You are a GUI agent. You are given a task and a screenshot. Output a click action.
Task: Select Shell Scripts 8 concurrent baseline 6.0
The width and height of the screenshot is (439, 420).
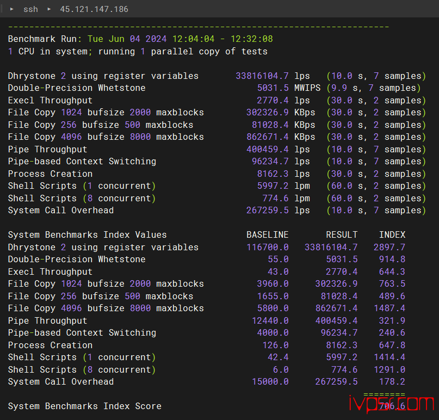[x=281, y=369]
